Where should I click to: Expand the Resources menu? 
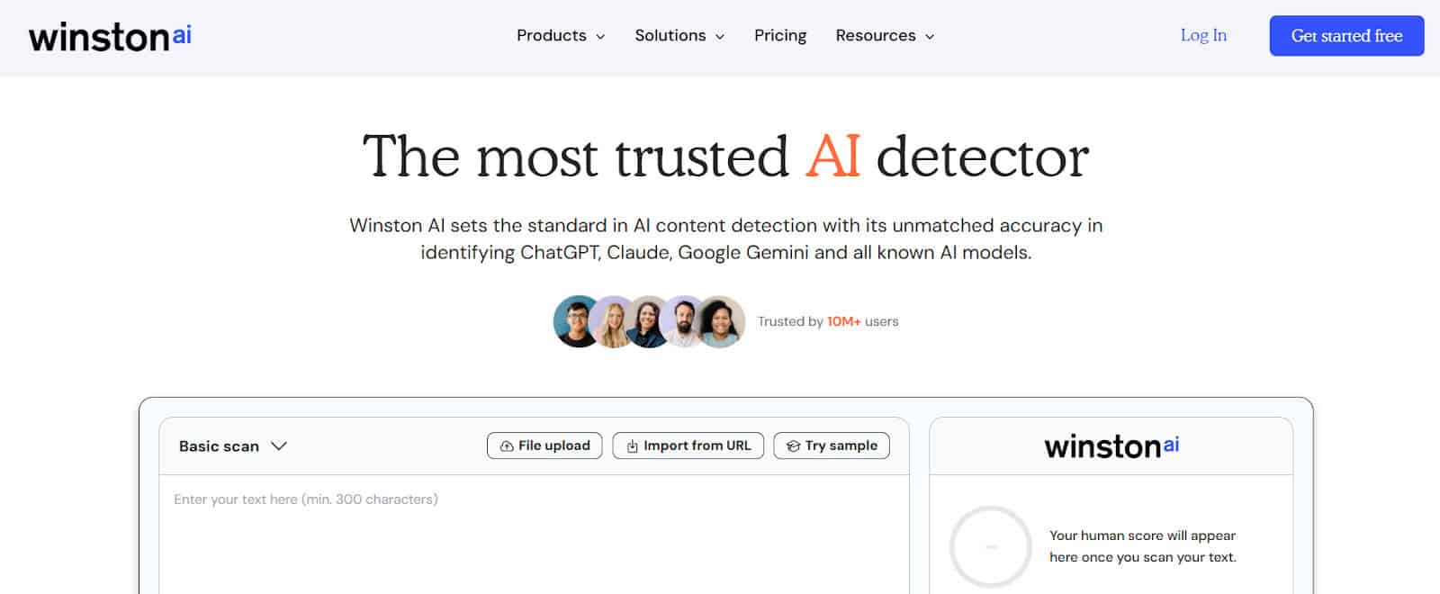click(884, 36)
